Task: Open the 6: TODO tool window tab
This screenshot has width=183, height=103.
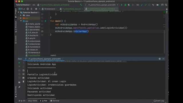Action: [33, 101]
